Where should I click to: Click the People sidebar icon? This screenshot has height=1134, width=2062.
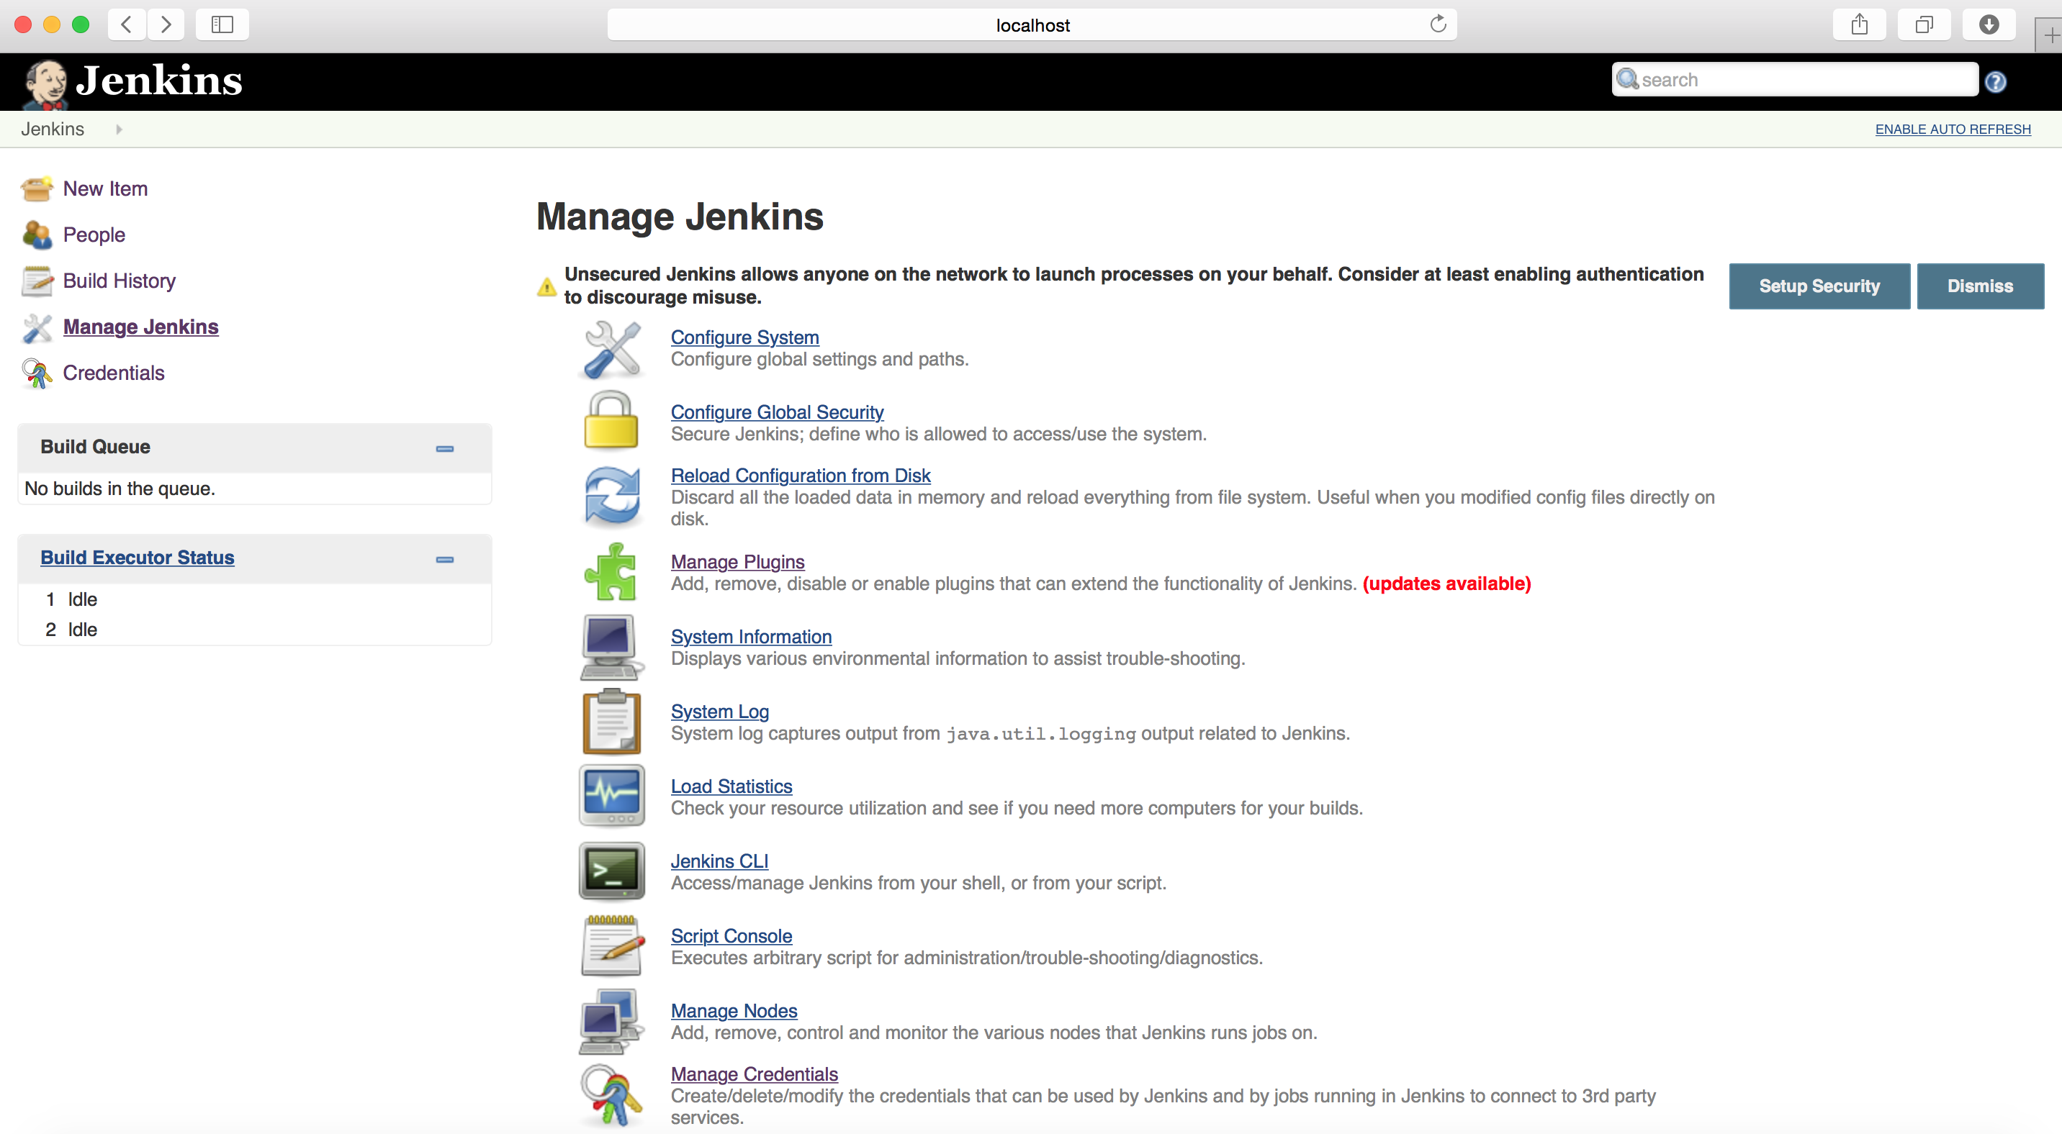(x=37, y=235)
